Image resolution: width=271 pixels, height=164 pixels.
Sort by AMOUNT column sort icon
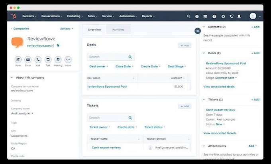pyautogui.click(x=184, y=78)
